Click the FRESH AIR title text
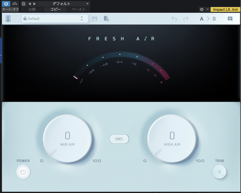The width and height of the screenshot is (241, 193). click(121, 39)
